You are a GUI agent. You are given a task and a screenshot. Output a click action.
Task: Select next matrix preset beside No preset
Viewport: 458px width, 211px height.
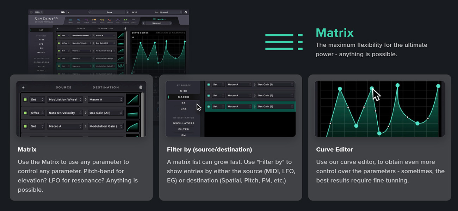coord(170,23)
